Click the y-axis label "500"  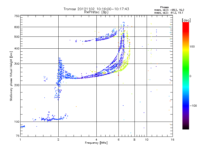17,37
